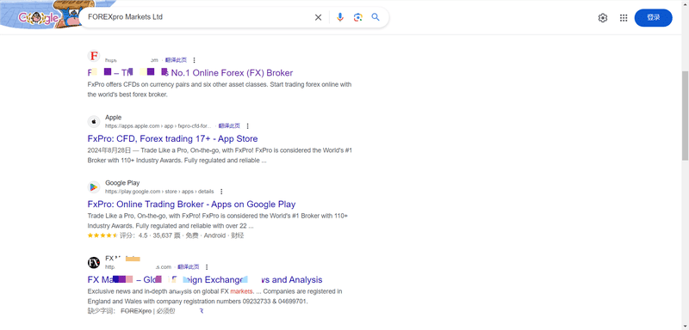Click 翻译此页 link beside the Apple result

click(x=229, y=126)
